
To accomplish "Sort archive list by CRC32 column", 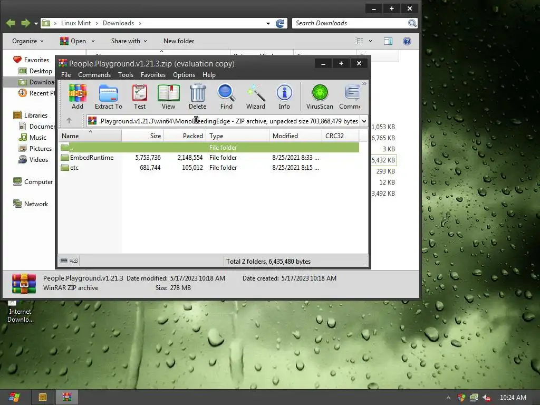I will [340, 136].
